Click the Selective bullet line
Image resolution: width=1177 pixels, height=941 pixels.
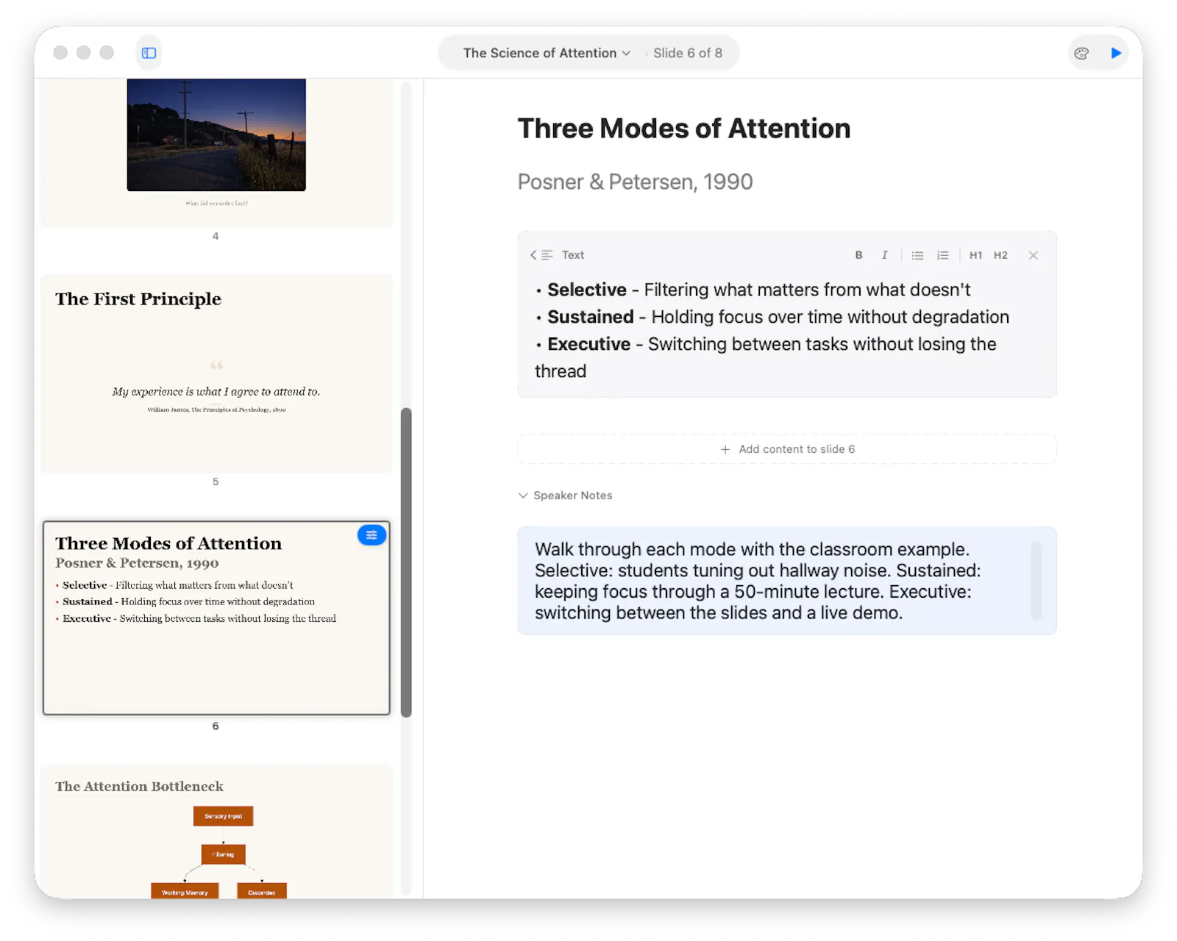(x=753, y=290)
